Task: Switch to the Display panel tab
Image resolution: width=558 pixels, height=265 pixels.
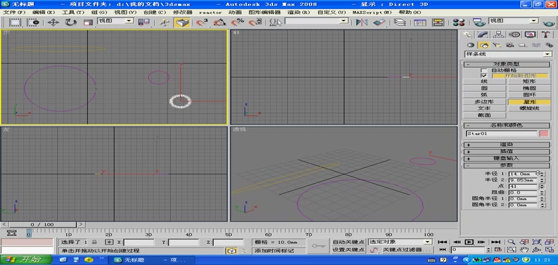Action: [530, 34]
